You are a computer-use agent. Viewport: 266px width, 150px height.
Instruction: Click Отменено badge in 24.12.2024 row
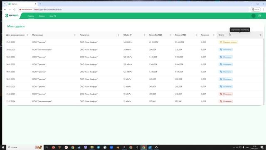pos(226,94)
